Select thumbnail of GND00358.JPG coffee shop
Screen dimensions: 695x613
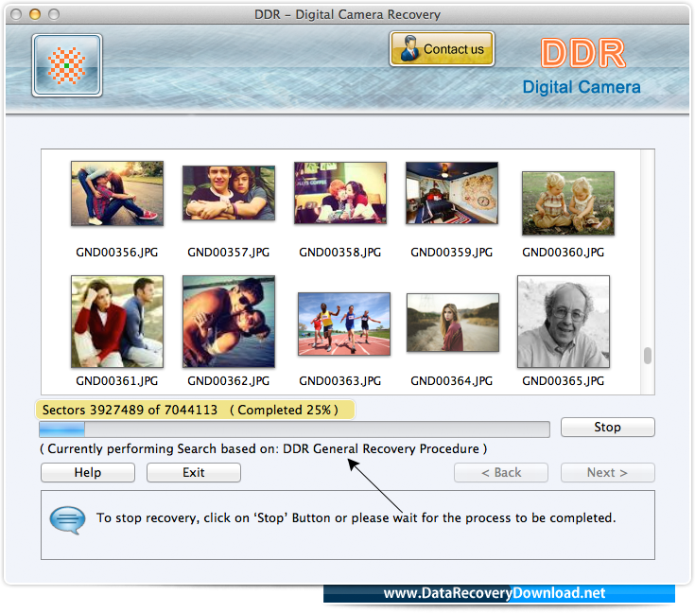340,193
